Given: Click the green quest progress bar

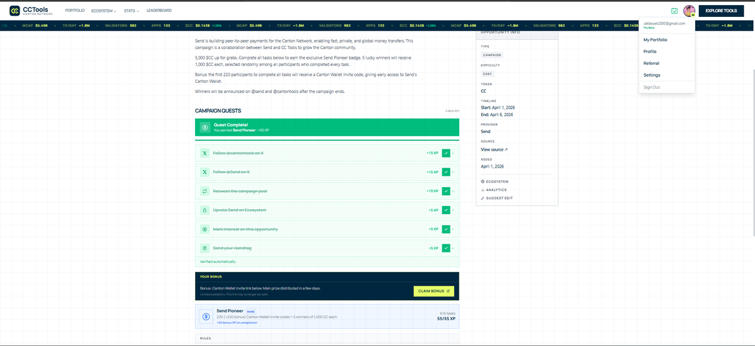Looking at the screenshot, I should [x=327, y=140].
